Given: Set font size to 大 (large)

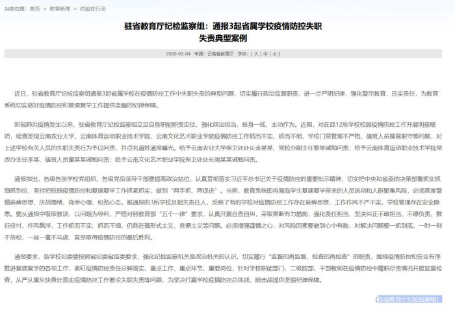Looking at the screenshot, I should click(257, 54).
